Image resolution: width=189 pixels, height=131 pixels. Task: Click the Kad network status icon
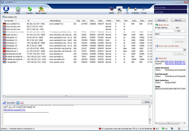179,129
